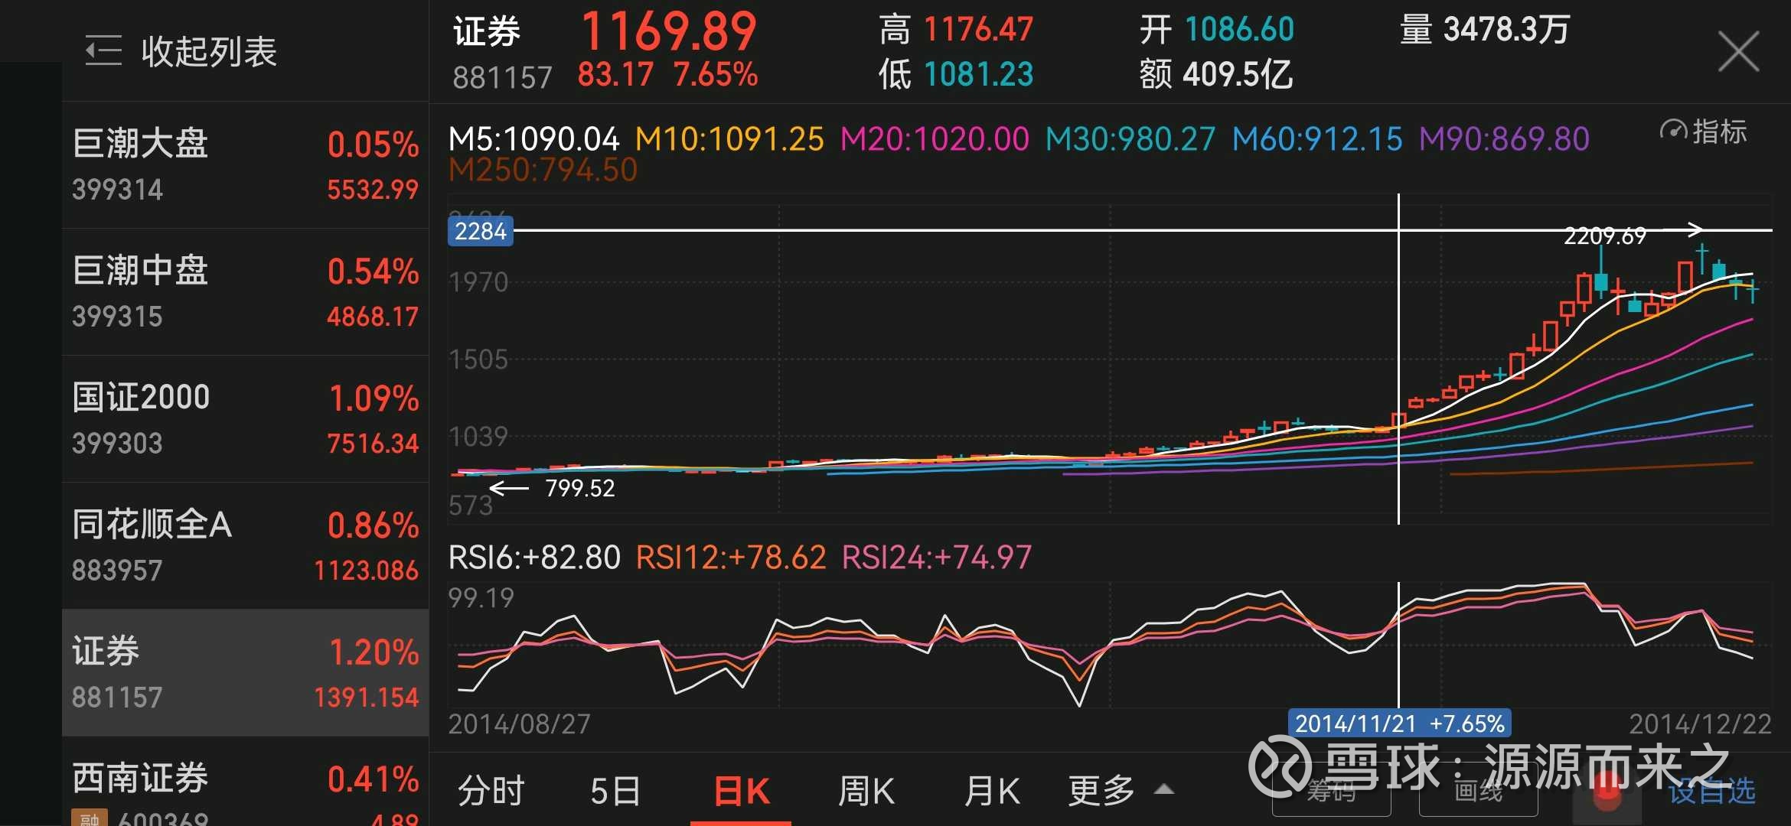Tap the red record dot icon
The width and height of the screenshot is (1791, 826).
1607,792
